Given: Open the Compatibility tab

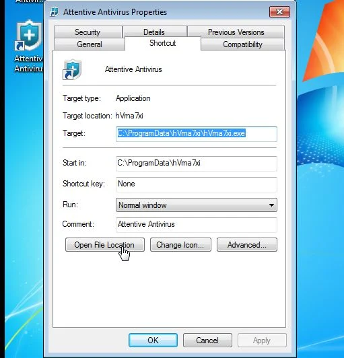Looking at the screenshot, I should pyautogui.click(x=242, y=44).
